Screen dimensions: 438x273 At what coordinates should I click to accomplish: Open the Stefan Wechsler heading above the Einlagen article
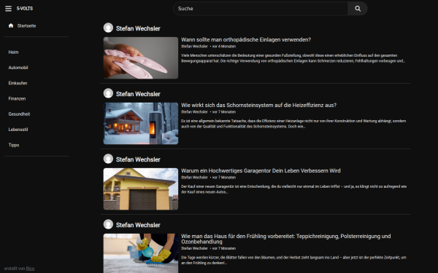[138, 28]
